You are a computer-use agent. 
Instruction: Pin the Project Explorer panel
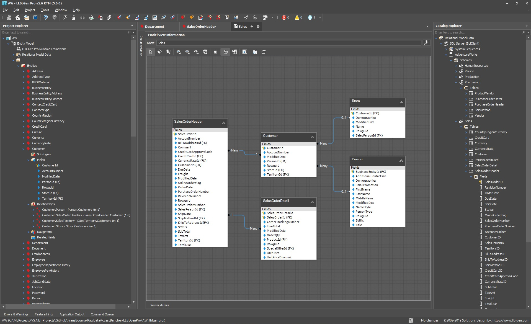132,26
